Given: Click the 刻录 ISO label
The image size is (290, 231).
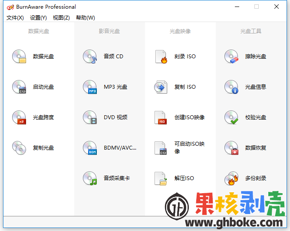Looking at the screenshot, I should 185,57.
